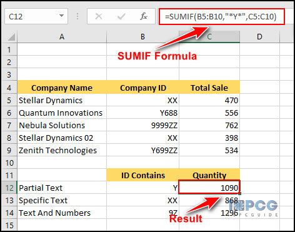Select the result cell showing 1090
Screen dimensions: 295x232
209,188
